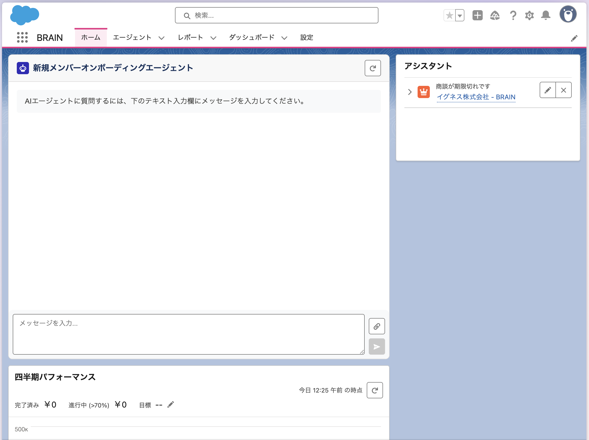Switch to the 設定 tab
The height and width of the screenshot is (440, 589).
pyautogui.click(x=306, y=38)
